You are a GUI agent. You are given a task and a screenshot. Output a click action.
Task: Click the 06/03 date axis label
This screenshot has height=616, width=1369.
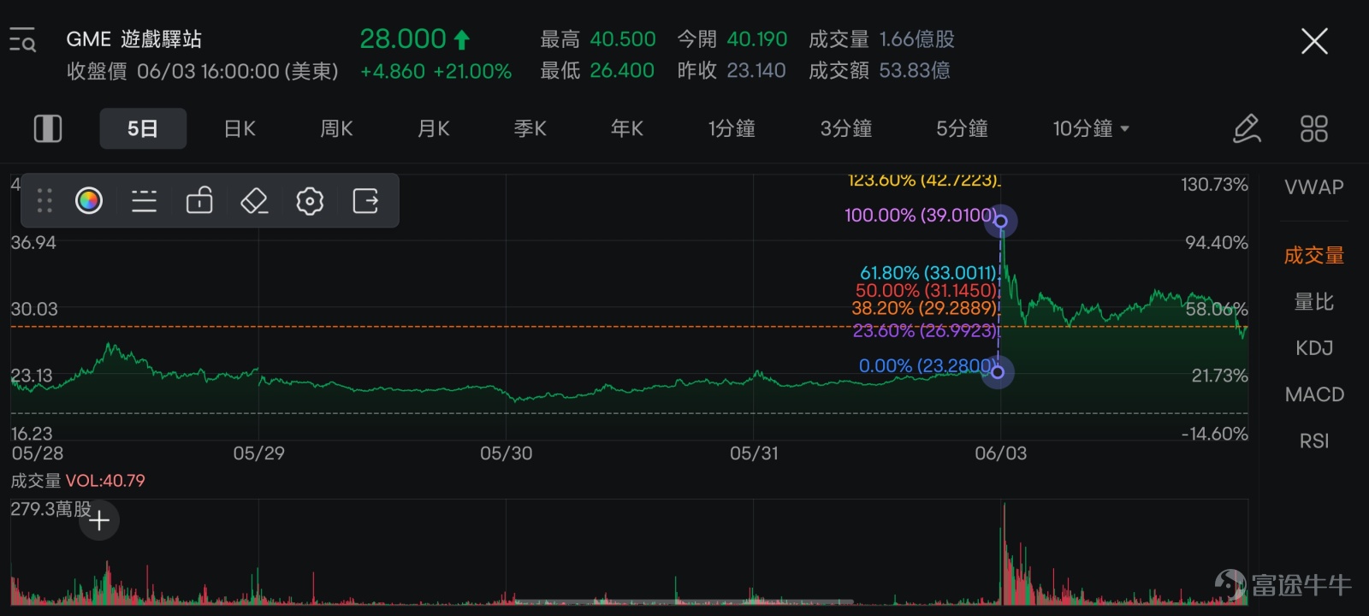coord(1001,453)
